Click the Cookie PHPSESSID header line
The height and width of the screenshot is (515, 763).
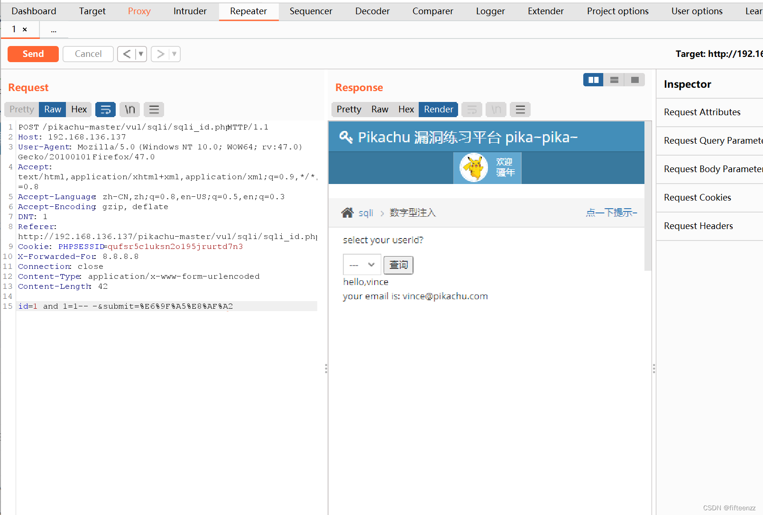pyautogui.click(x=130, y=247)
